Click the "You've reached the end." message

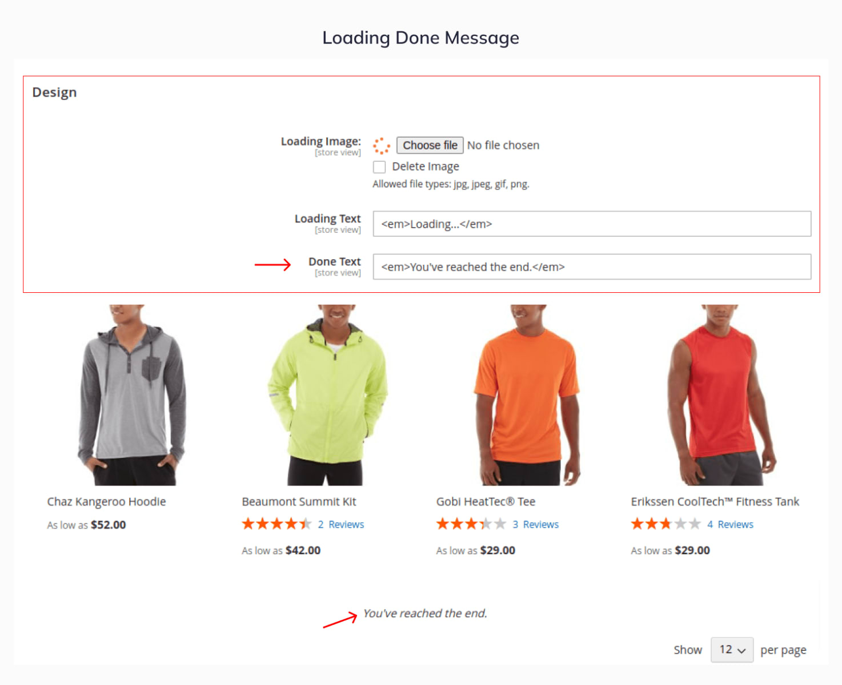pyautogui.click(x=425, y=614)
